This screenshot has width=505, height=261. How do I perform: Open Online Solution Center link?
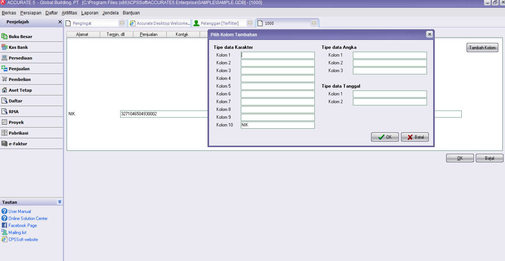[28, 218]
